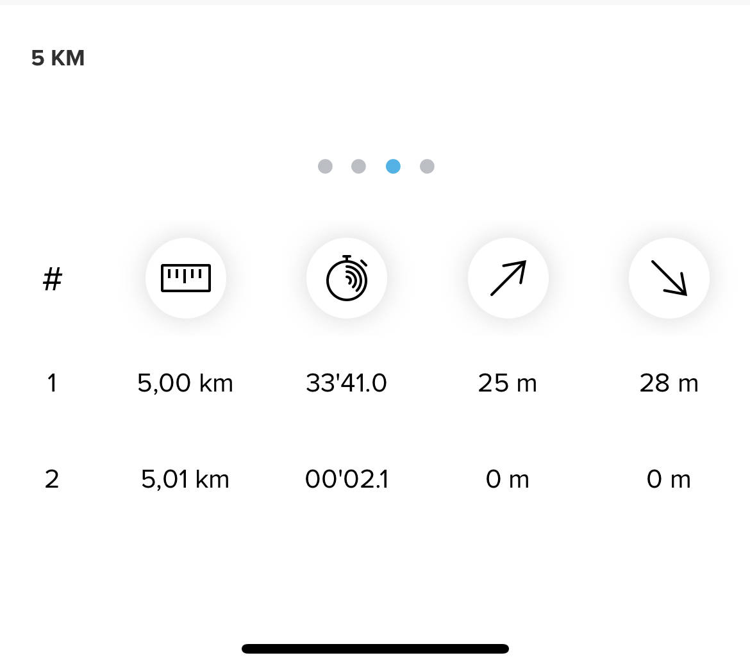Tap the stopwatch duration icon

pyautogui.click(x=347, y=278)
